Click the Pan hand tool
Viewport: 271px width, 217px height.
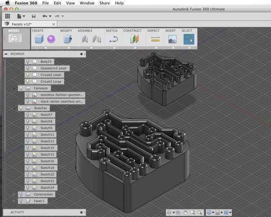pos(185,213)
